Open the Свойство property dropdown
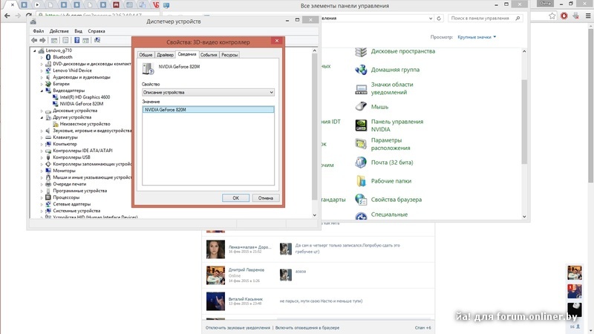594x334 pixels. [x=208, y=92]
